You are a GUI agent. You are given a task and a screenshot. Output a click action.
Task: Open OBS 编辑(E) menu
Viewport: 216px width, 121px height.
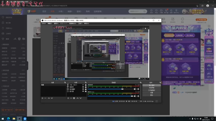pyautogui.click(x=50, y=24)
